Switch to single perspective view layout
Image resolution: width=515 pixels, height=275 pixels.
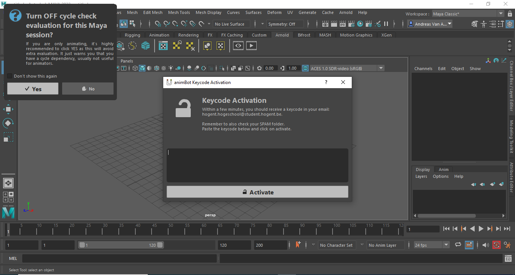[8, 183]
